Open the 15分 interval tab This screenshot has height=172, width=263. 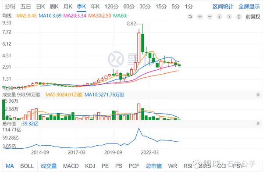[161, 7]
